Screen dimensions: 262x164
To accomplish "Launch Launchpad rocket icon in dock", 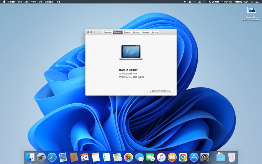I will coord(41,157).
